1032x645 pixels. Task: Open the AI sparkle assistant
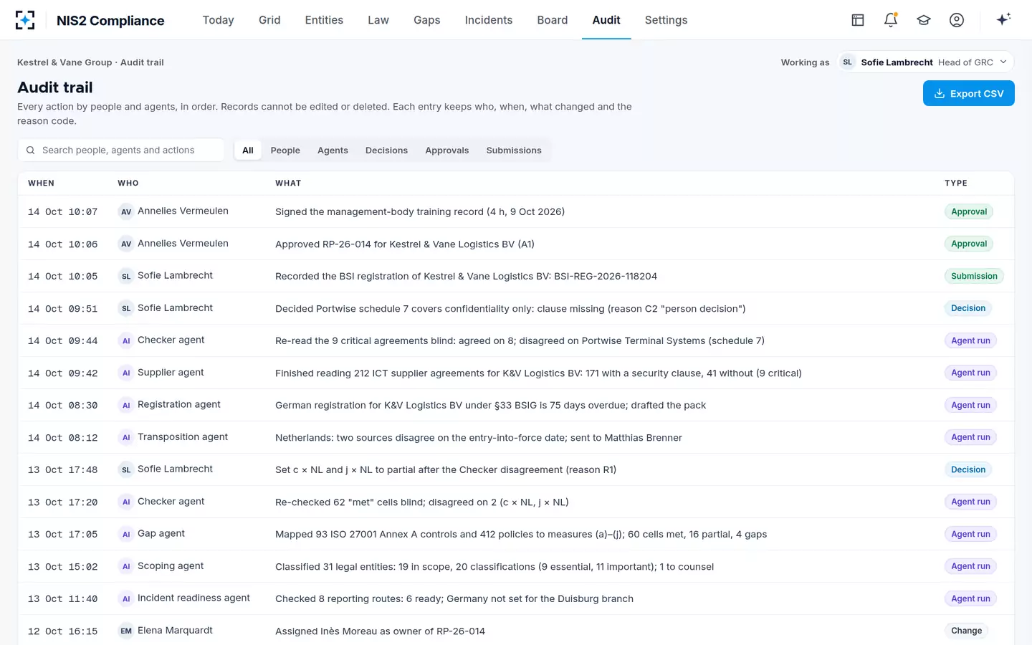pyautogui.click(x=1003, y=19)
